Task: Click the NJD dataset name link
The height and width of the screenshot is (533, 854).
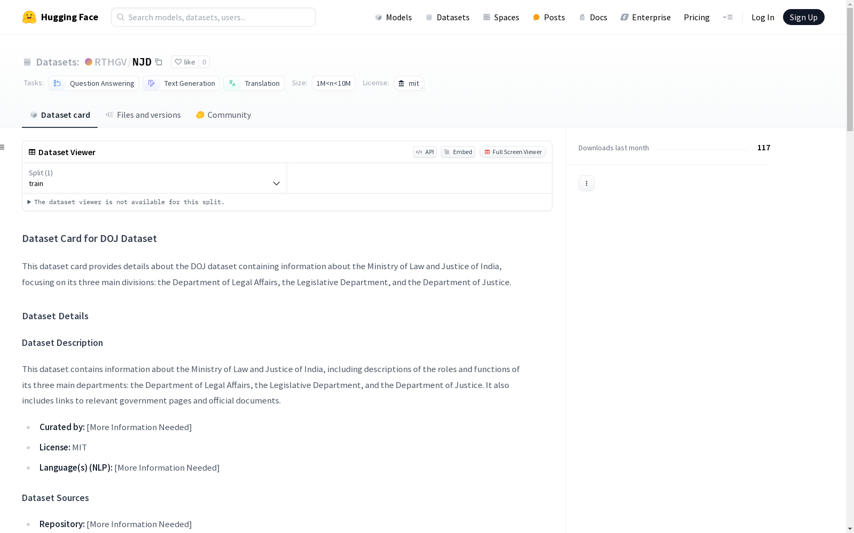Action: point(142,62)
